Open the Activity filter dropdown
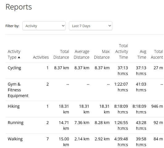This screenshot has height=148, width=164. pos(44,26)
